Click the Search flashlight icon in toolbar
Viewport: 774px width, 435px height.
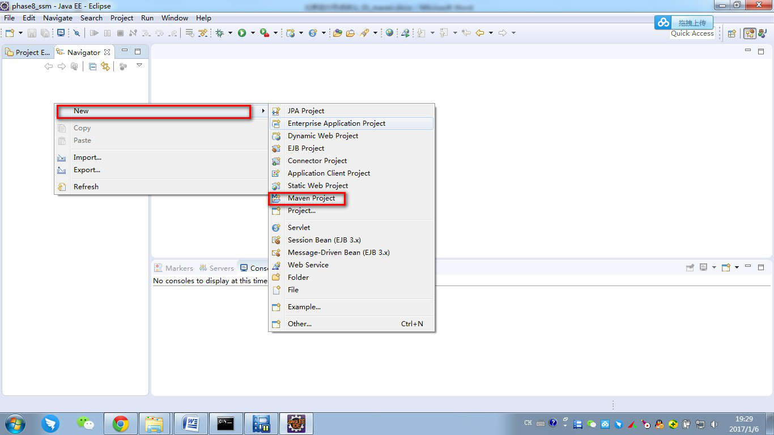click(x=364, y=33)
